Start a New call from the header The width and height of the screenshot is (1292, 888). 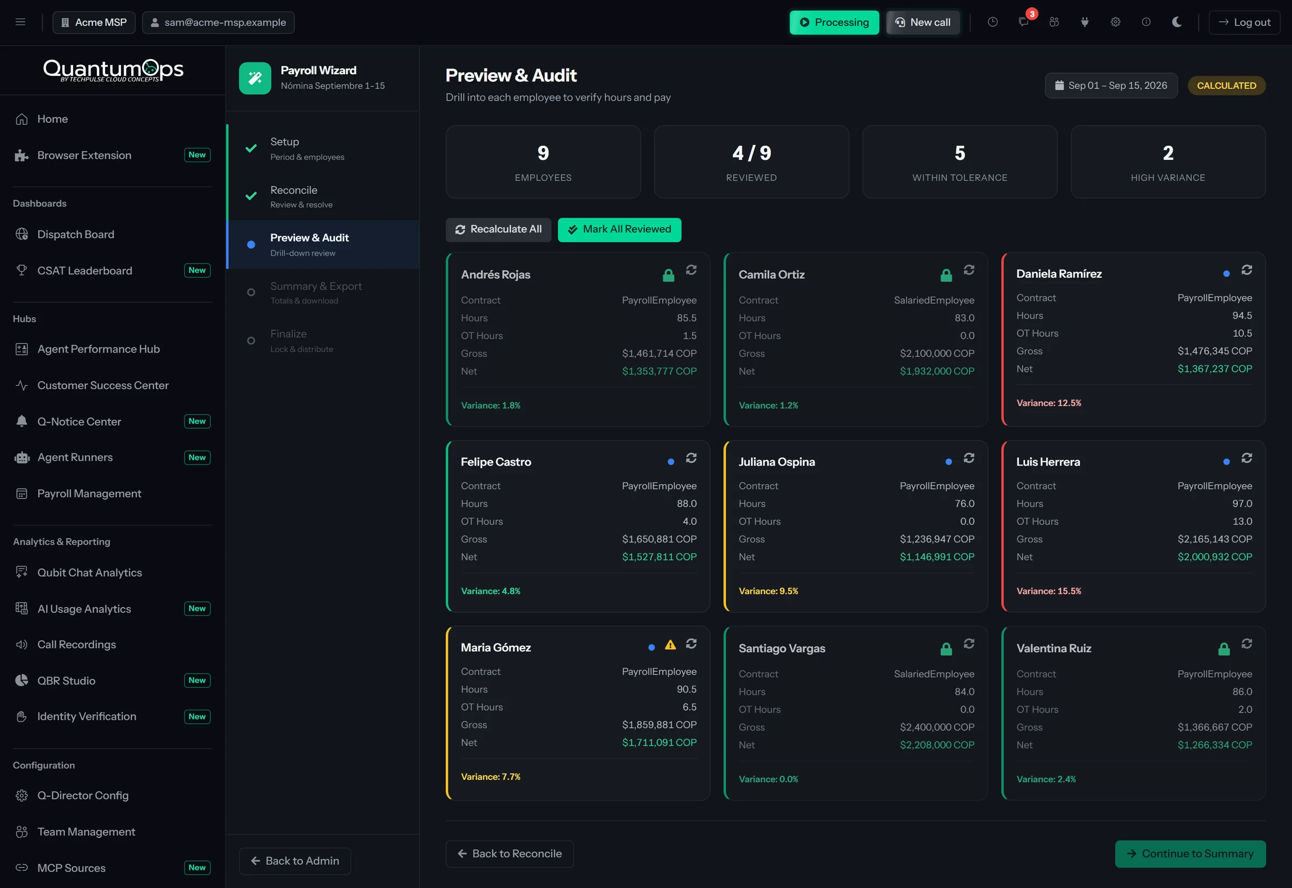coord(923,22)
